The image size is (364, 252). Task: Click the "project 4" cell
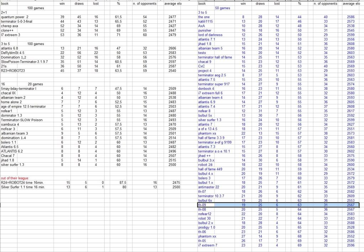point(205,71)
